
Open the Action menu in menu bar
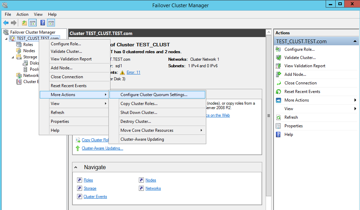22,14
